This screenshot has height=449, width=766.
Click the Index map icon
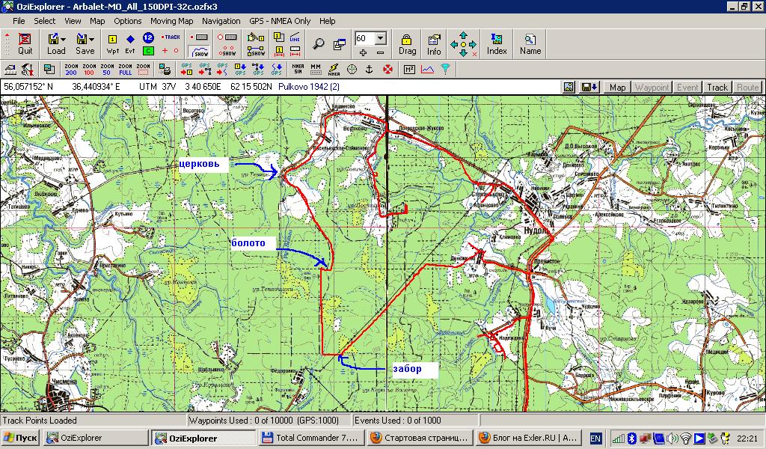coord(497,43)
